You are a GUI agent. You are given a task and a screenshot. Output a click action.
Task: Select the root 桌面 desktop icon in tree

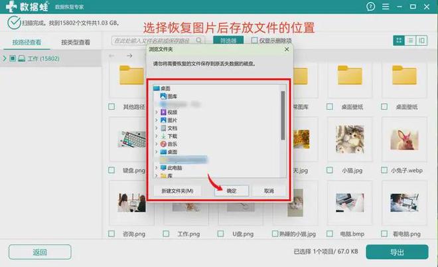(157, 88)
